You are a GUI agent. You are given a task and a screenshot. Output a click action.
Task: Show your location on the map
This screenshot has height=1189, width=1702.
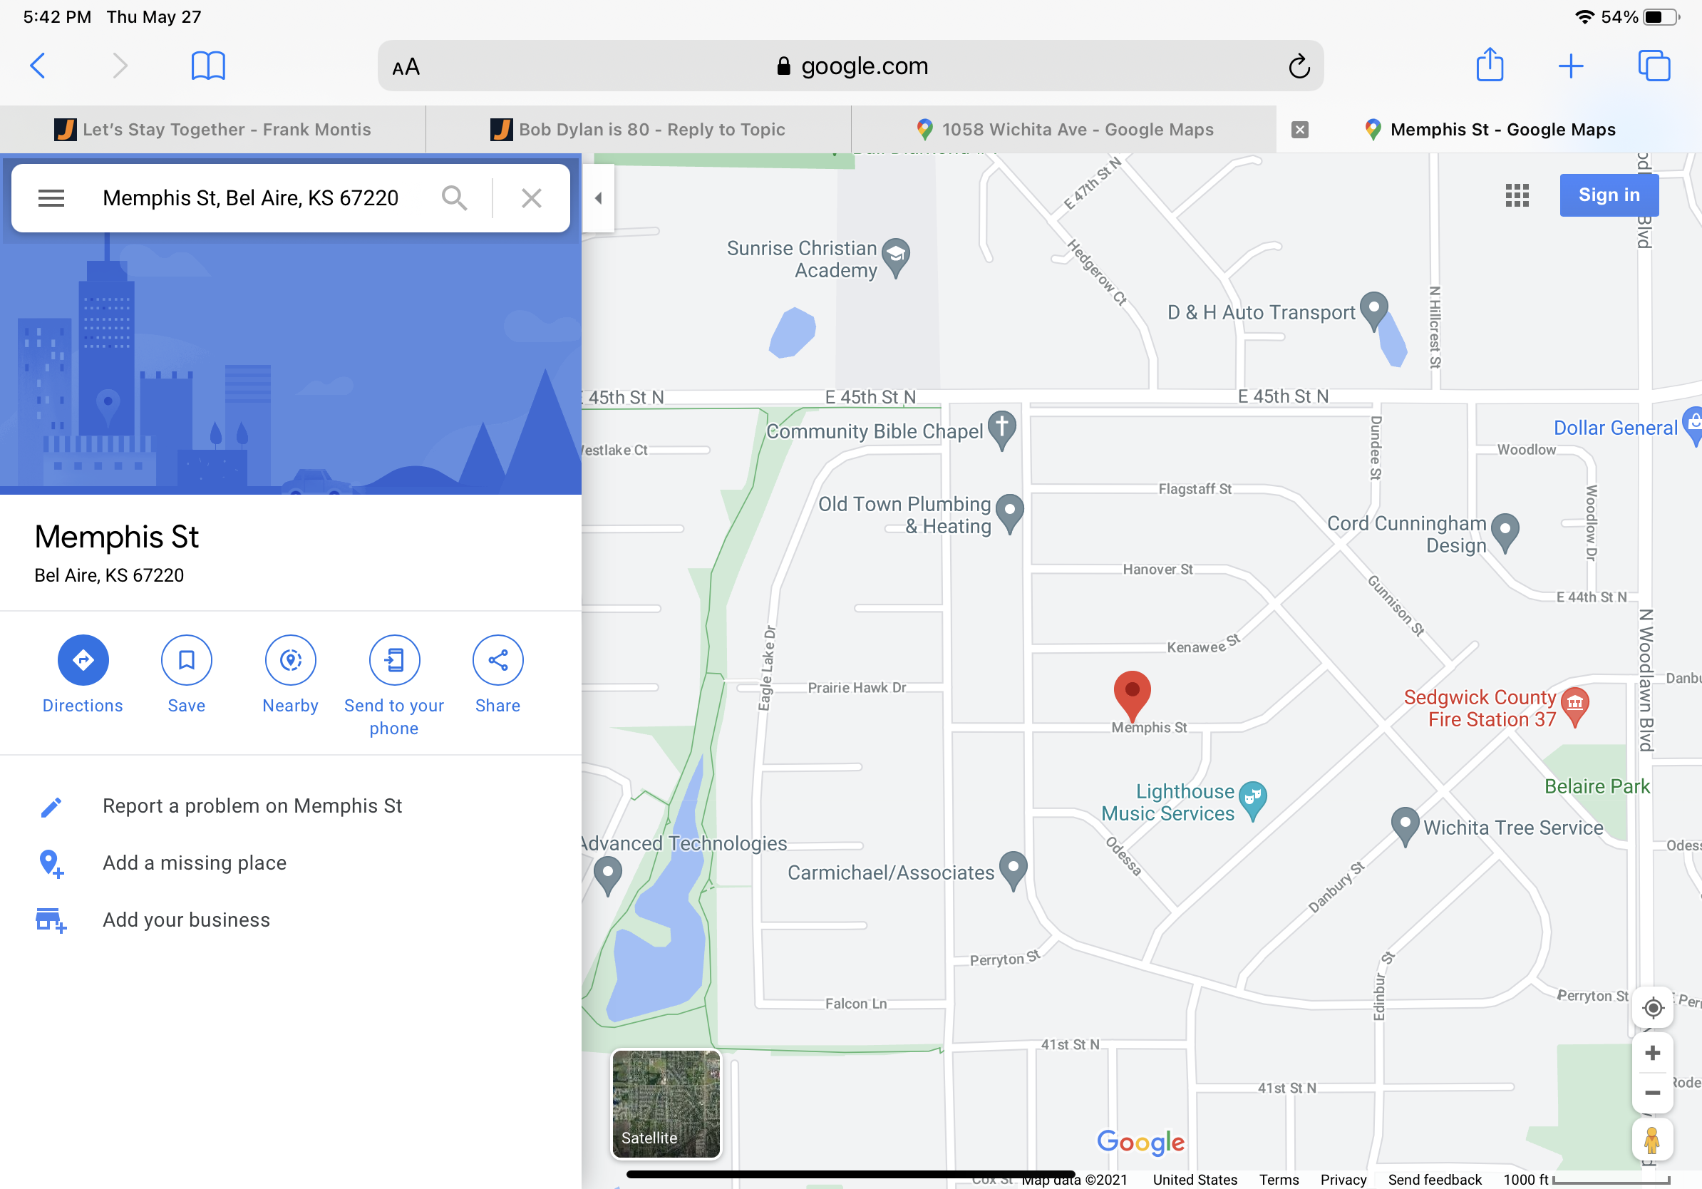[x=1652, y=1008]
